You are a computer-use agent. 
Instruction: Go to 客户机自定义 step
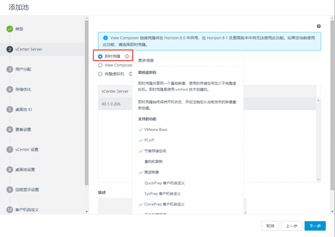point(27,210)
